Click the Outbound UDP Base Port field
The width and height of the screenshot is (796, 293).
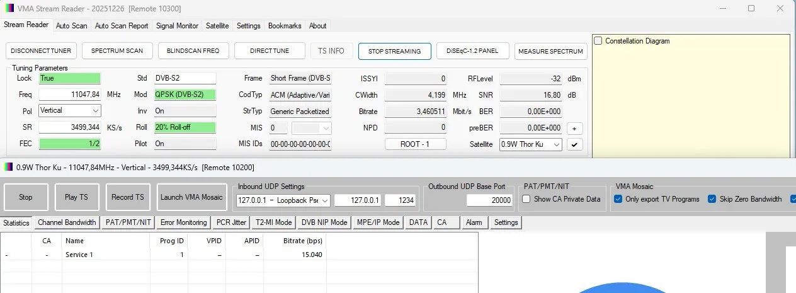click(x=489, y=200)
